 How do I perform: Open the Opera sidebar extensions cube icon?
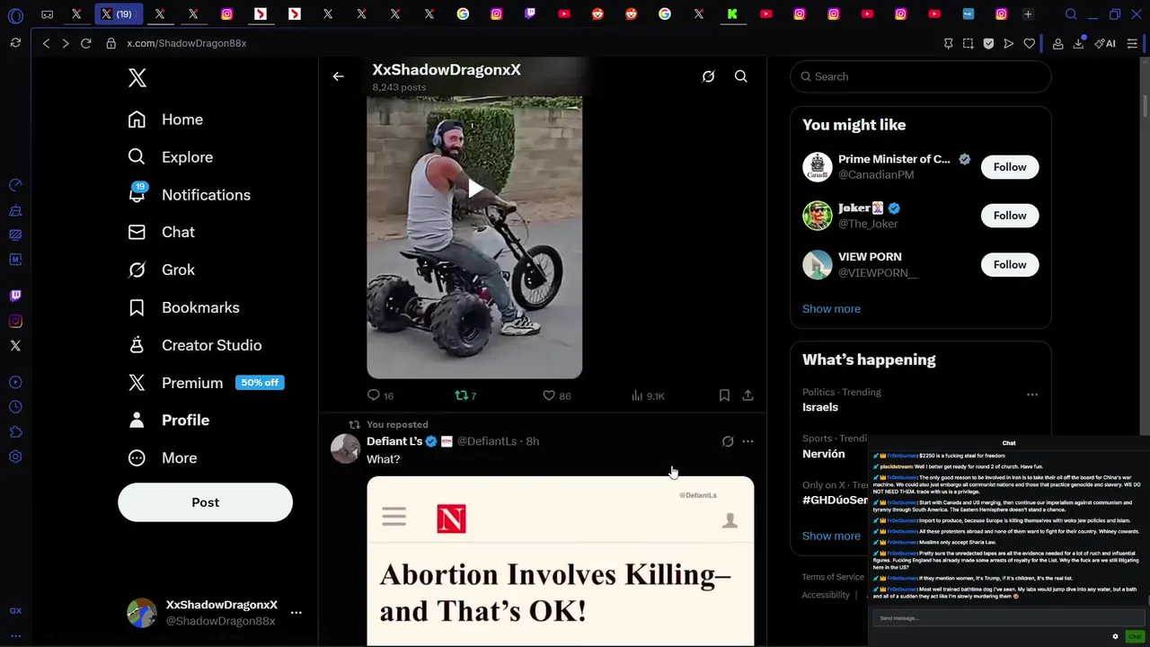[15, 432]
